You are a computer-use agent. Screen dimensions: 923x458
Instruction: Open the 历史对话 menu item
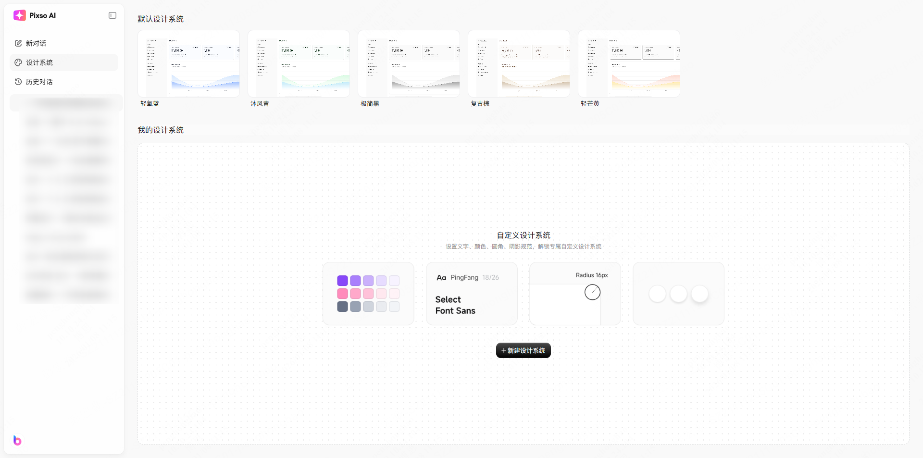pyautogui.click(x=64, y=82)
